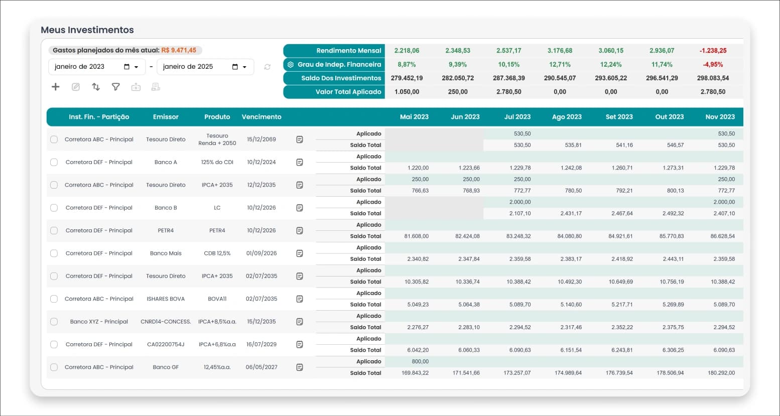Screen dimensions: 780x416
Task: Open notes icon for Banco B LC row
Action: pos(300,208)
